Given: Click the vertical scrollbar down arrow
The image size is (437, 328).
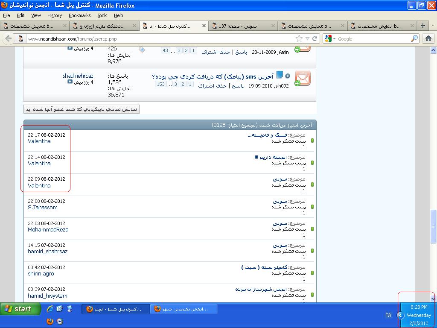Looking at the screenshot, I should pyautogui.click(x=433, y=299).
